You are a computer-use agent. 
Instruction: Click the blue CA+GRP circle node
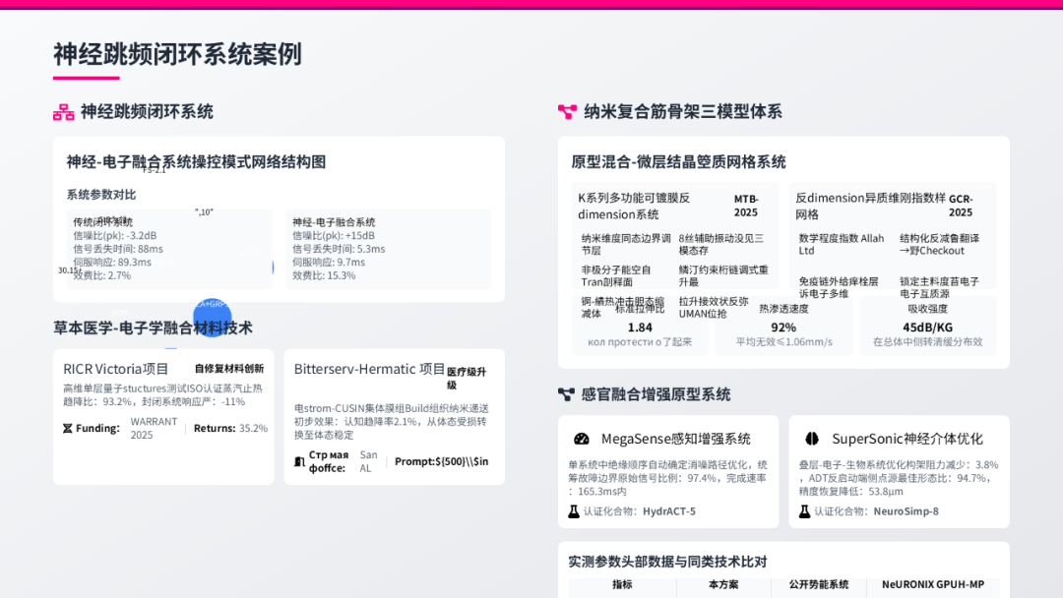click(212, 318)
